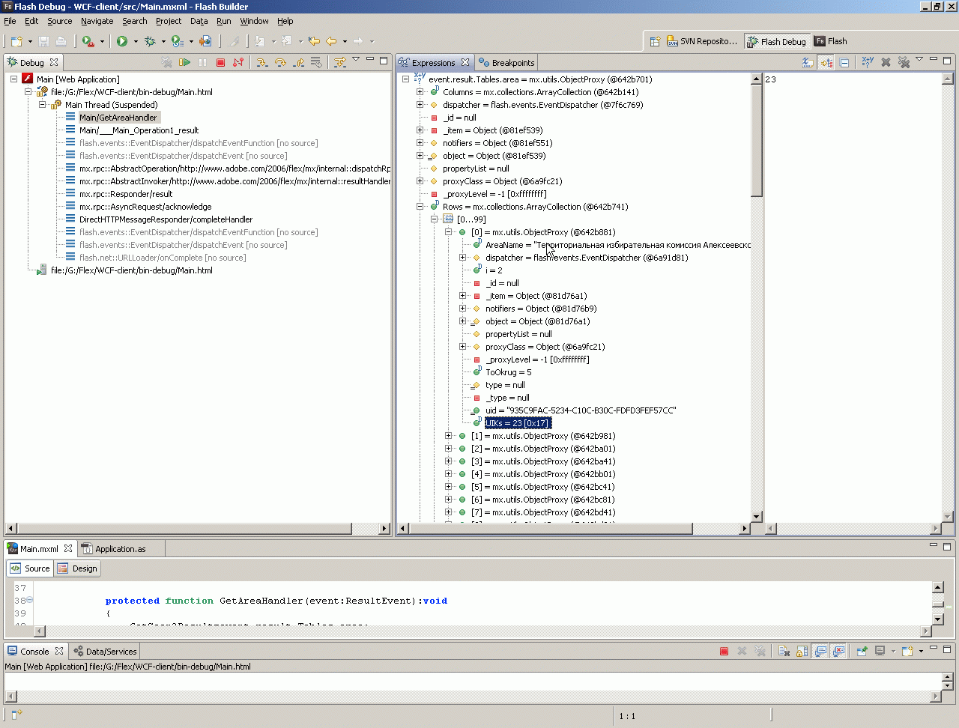Screen dimensions: 959x728
Task: Open the Debug launch dropdown arrow
Action: [x=163, y=41]
